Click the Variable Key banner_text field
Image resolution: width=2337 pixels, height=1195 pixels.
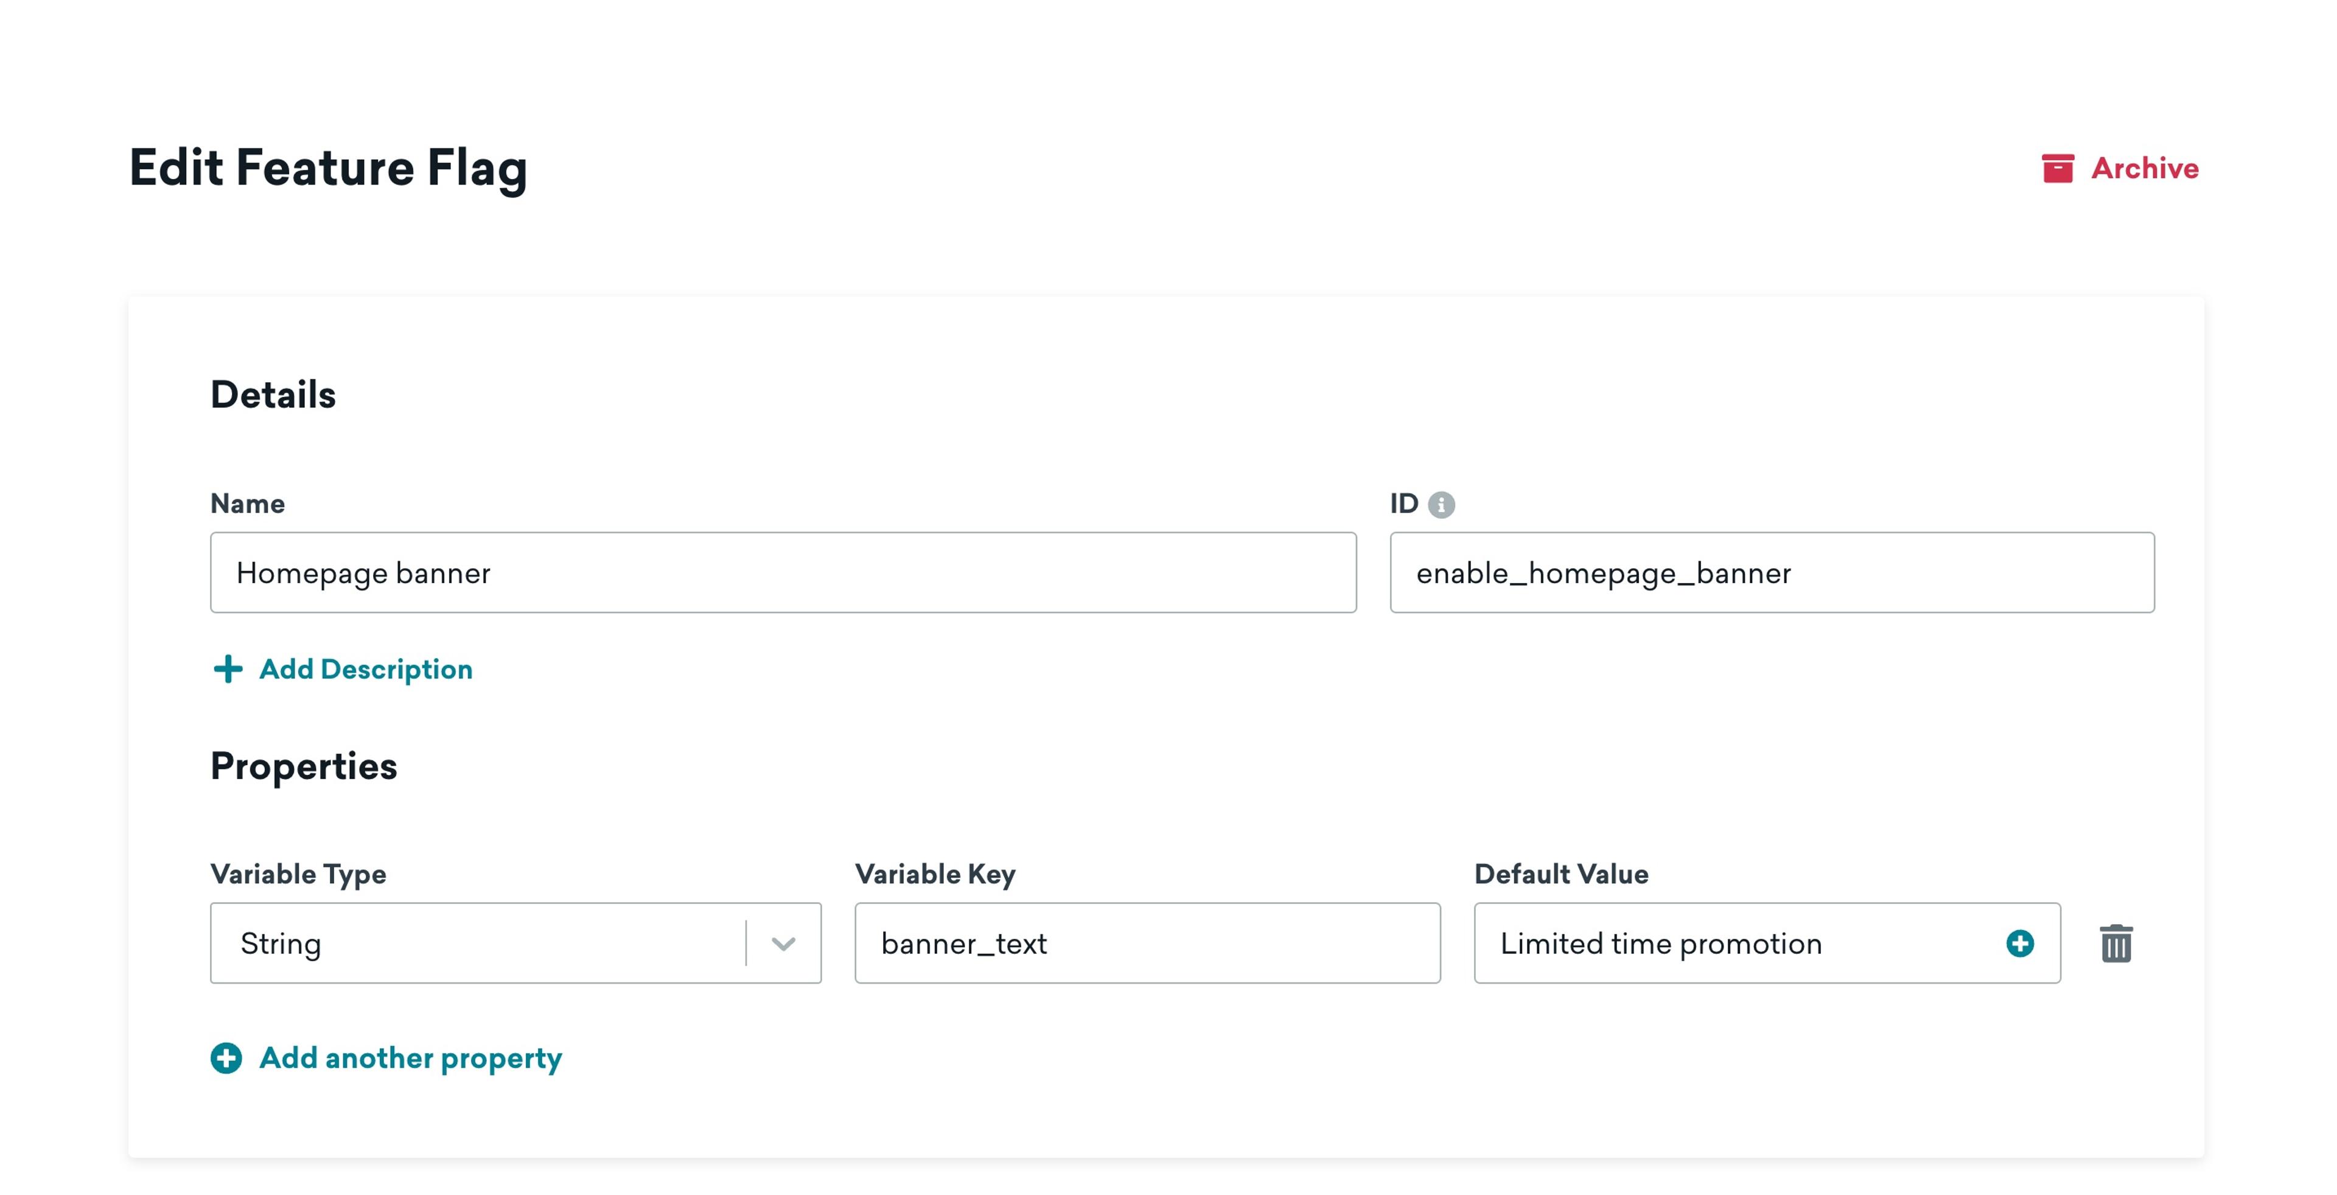point(1147,943)
